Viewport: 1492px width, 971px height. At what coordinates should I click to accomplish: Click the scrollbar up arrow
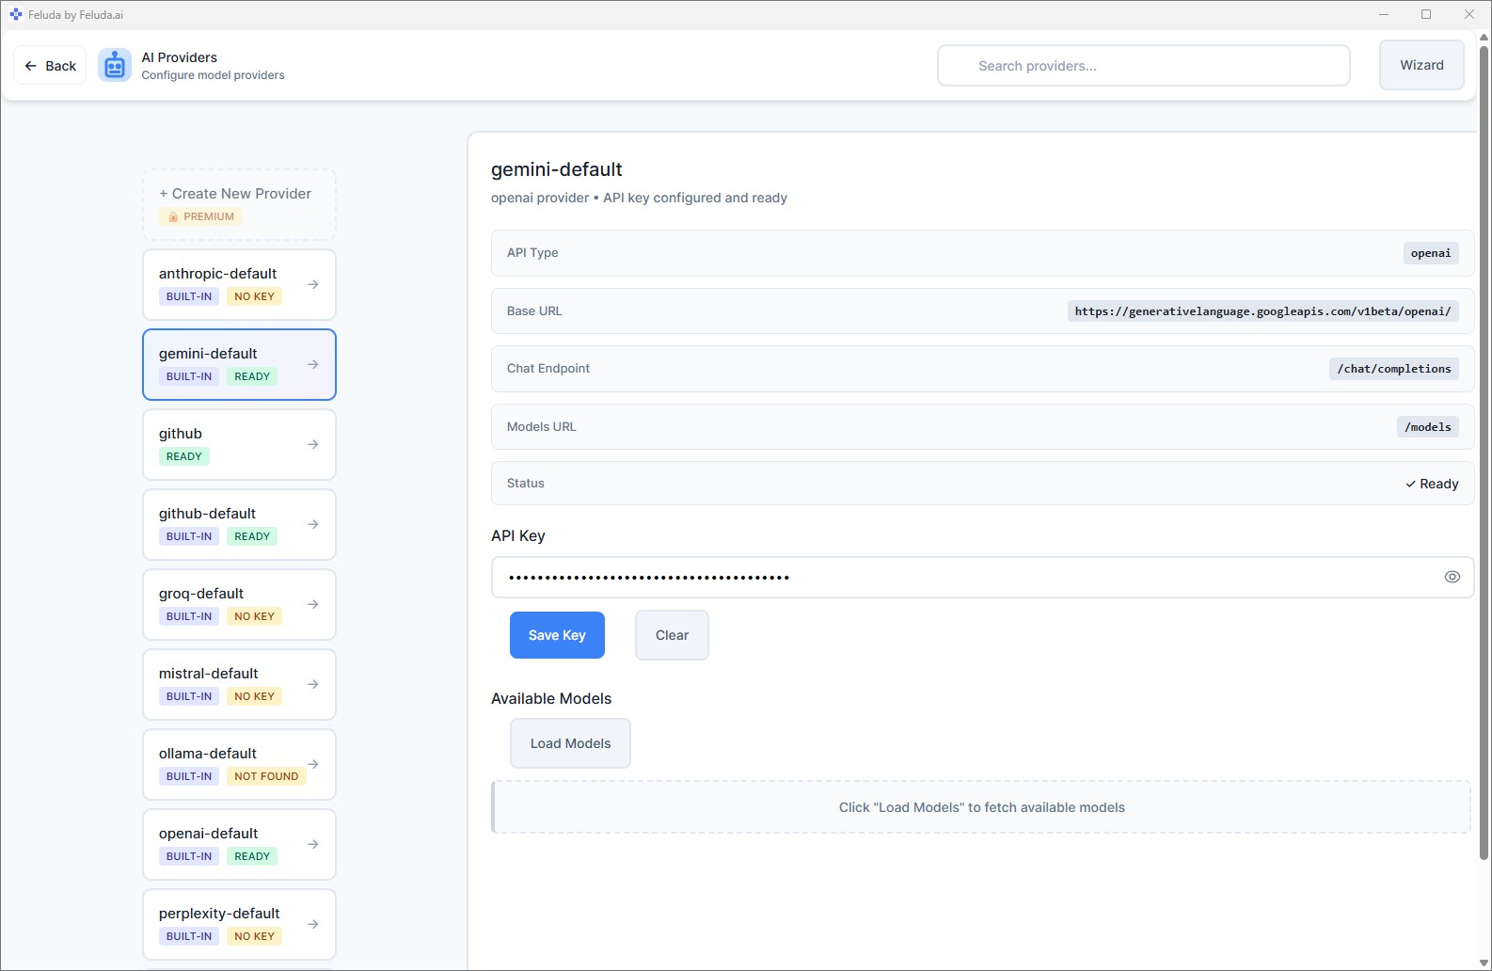(1484, 38)
